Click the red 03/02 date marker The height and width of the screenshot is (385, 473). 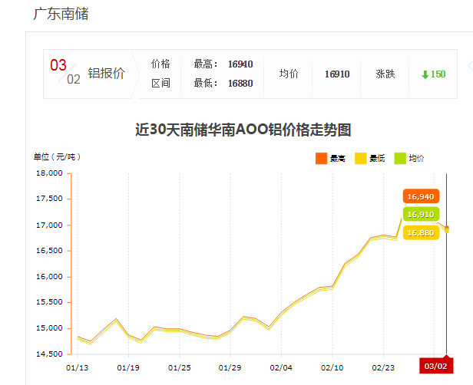435,366
